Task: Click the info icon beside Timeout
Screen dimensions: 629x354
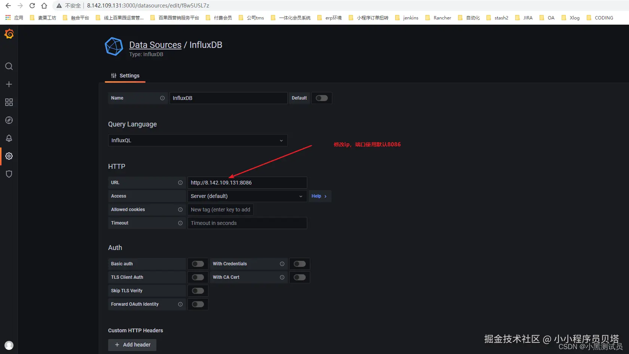Action: [x=180, y=223]
